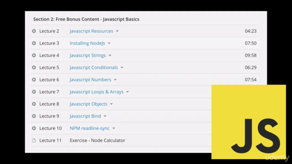Click the Lecture 6 label

coord(49,80)
